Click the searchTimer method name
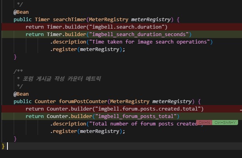 [70, 19]
